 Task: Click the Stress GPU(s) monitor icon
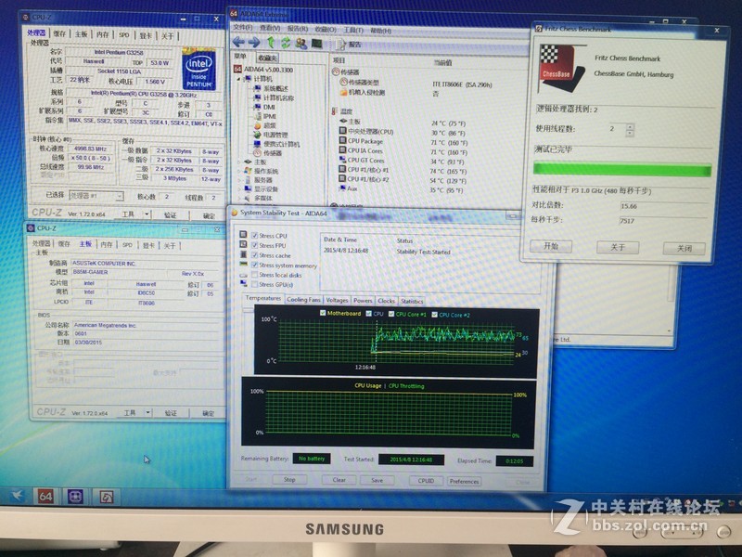click(243, 284)
